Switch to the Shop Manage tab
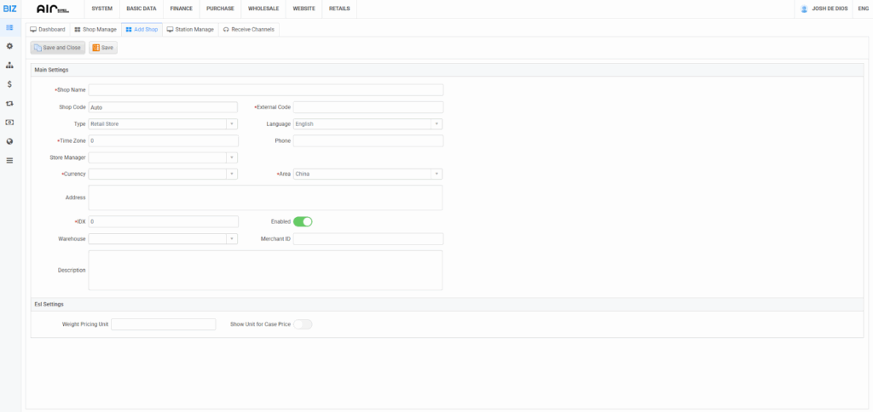The width and height of the screenshot is (873, 412). [x=95, y=29]
